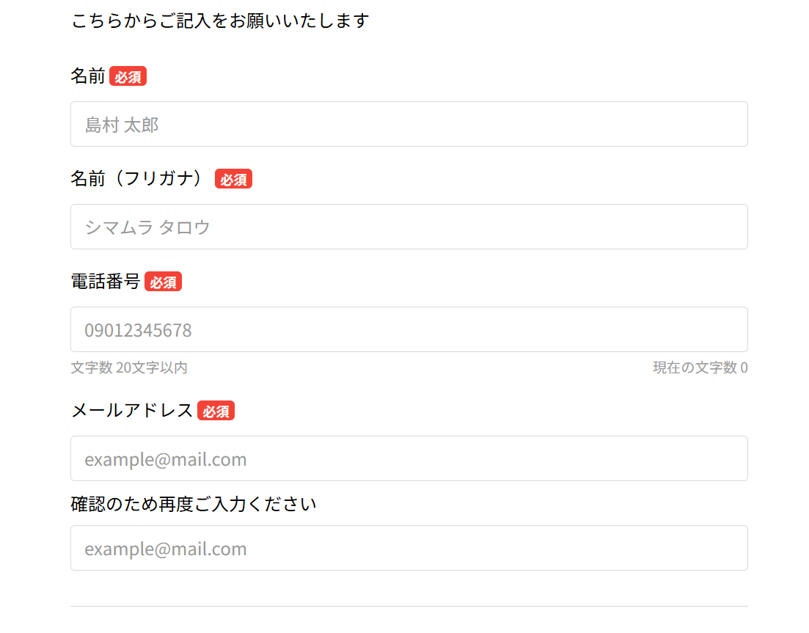This screenshot has height=633, width=809.
Task: Click the 必須 badge next to 電話番号
Action: click(x=163, y=282)
